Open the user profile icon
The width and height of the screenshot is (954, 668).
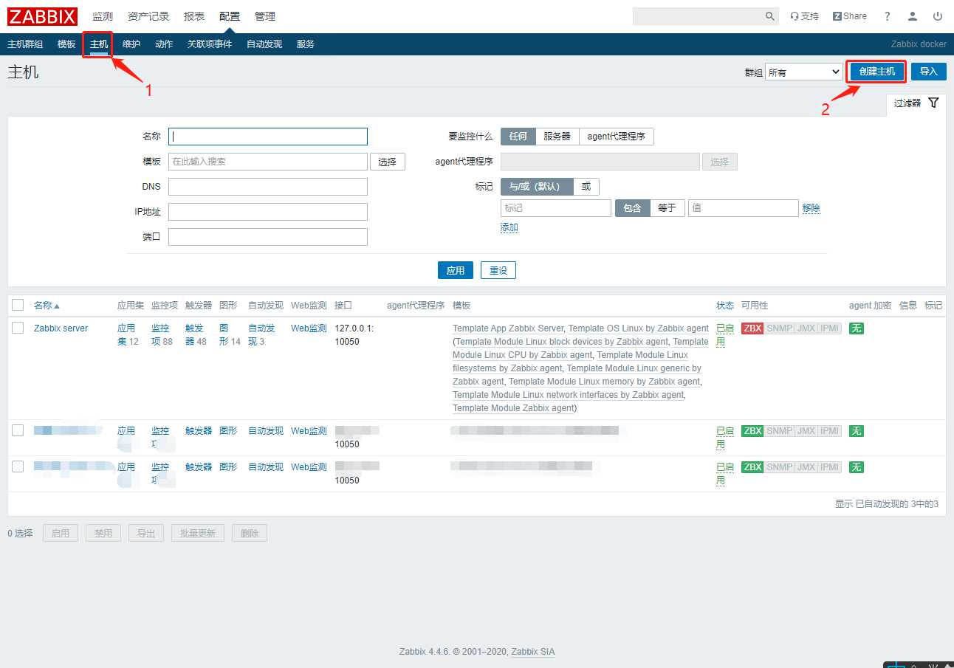(913, 16)
